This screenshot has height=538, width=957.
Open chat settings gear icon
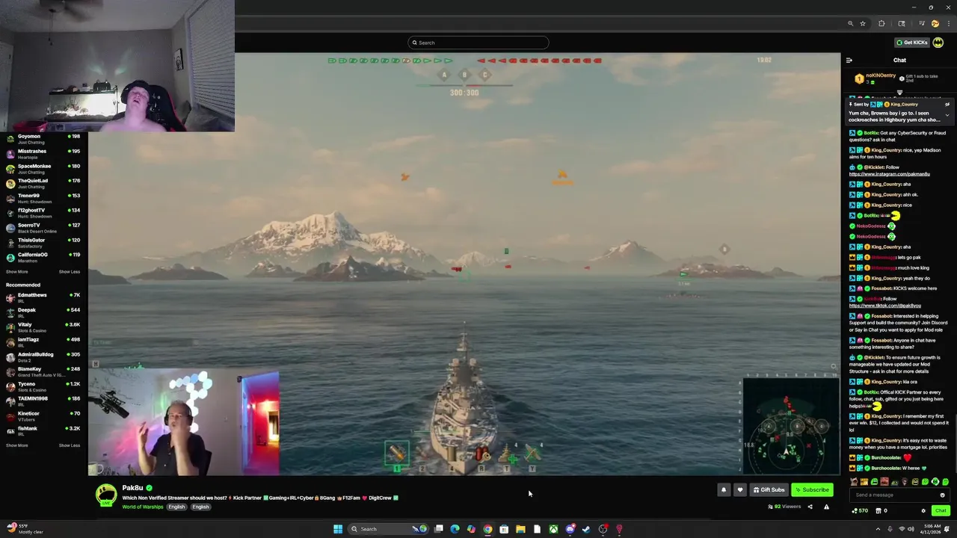tap(923, 511)
